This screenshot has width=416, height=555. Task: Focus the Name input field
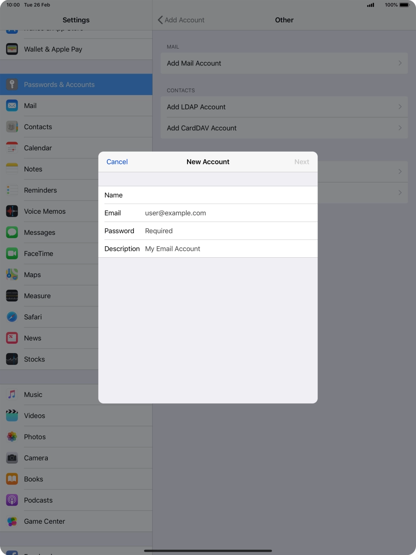pyautogui.click(x=228, y=195)
